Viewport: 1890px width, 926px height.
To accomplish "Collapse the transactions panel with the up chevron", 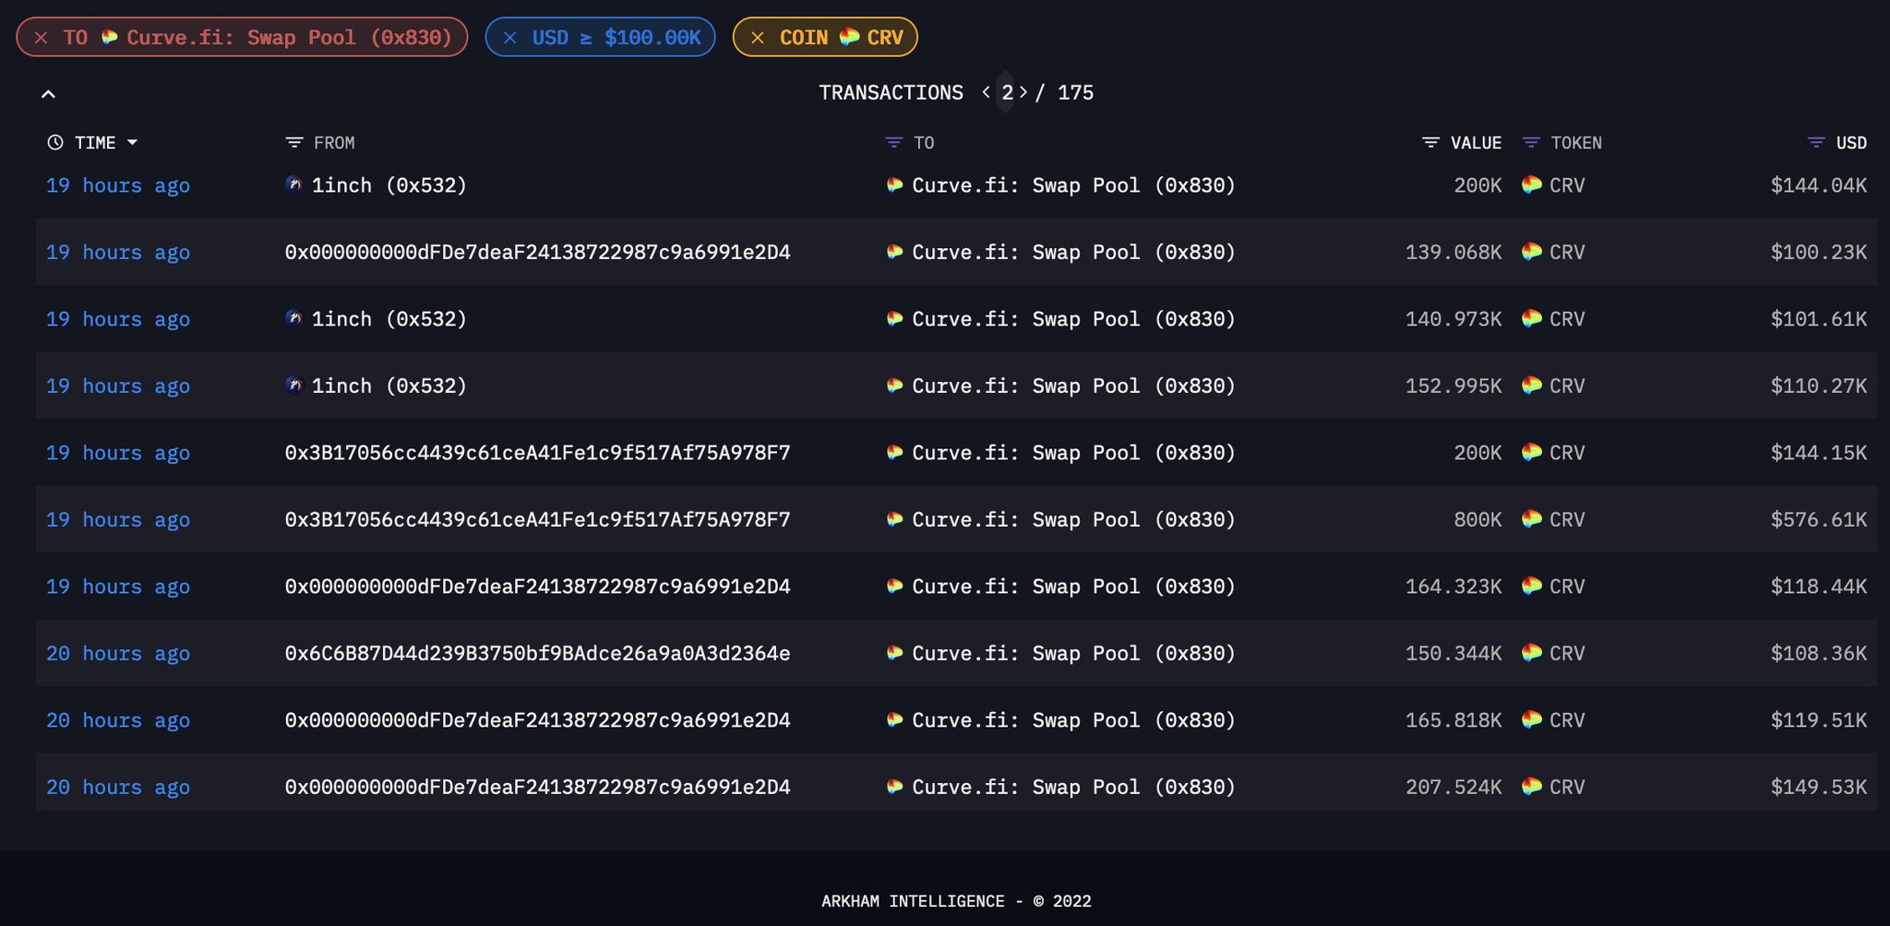I will pos(49,93).
